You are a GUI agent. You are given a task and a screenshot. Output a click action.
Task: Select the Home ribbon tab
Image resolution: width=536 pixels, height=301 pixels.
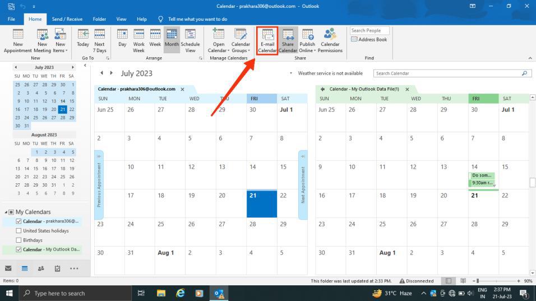tap(35, 19)
